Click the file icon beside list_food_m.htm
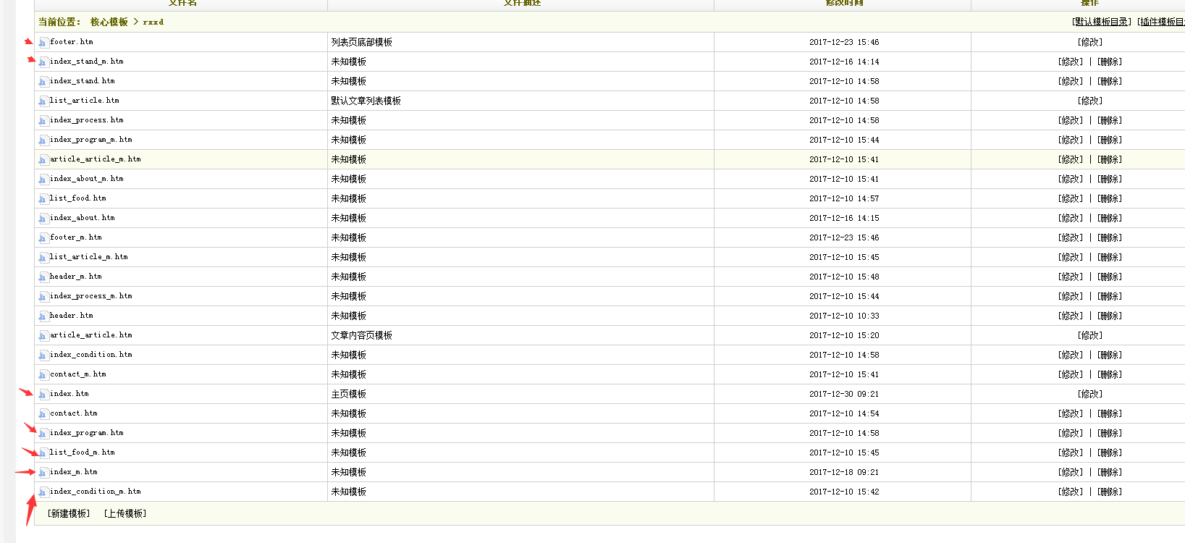The width and height of the screenshot is (1185, 543). coord(43,453)
